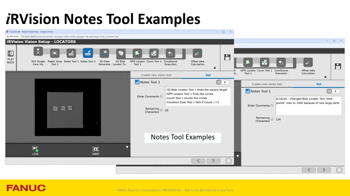
Task: Click the next arrow button in front window
Action: (x=213, y=161)
